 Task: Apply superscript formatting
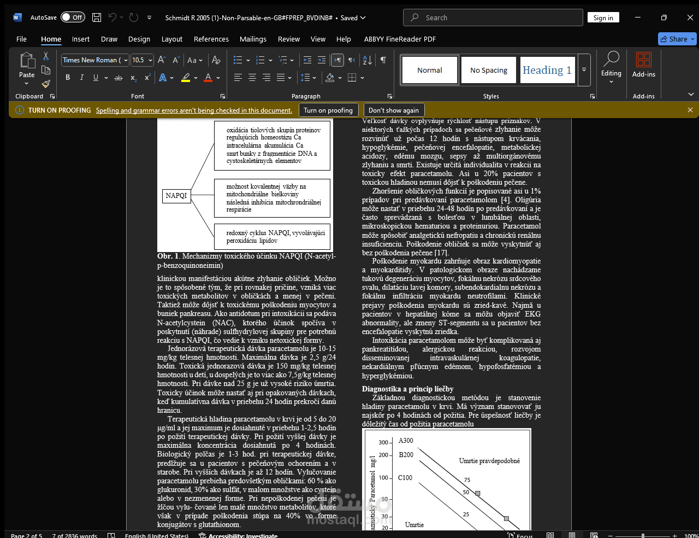147,78
